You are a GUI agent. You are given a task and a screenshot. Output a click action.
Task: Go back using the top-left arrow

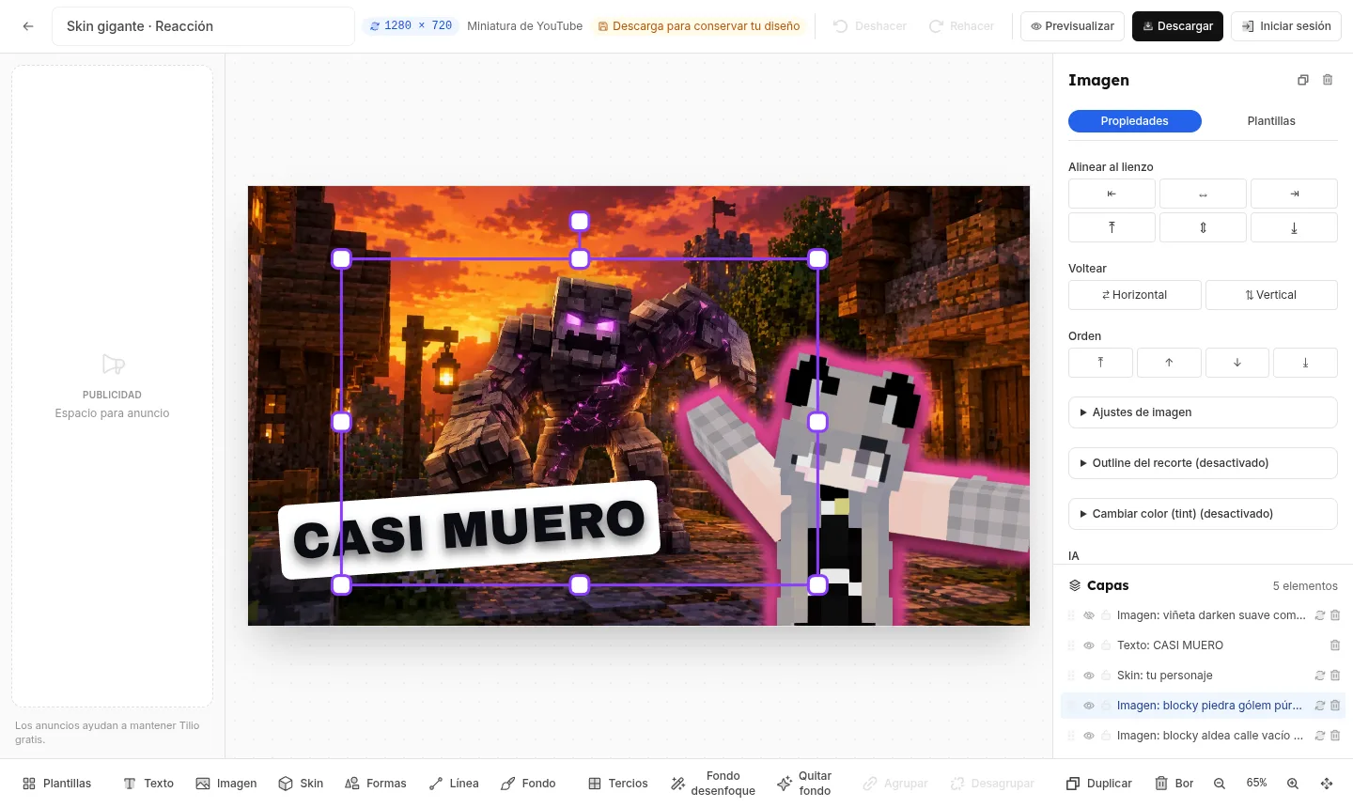click(x=28, y=26)
